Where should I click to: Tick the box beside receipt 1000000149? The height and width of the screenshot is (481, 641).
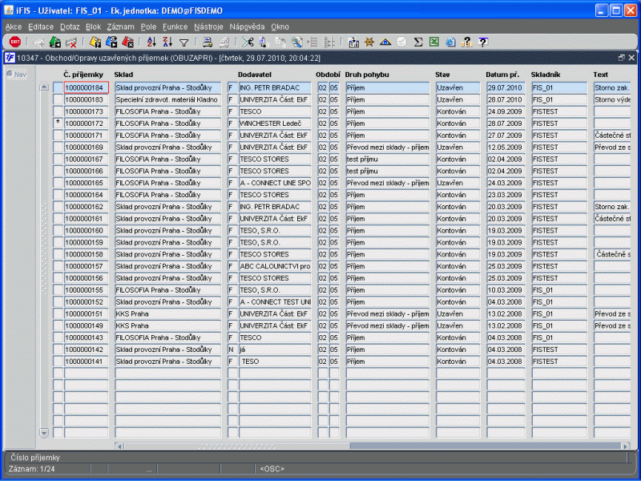pyautogui.click(x=58, y=325)
